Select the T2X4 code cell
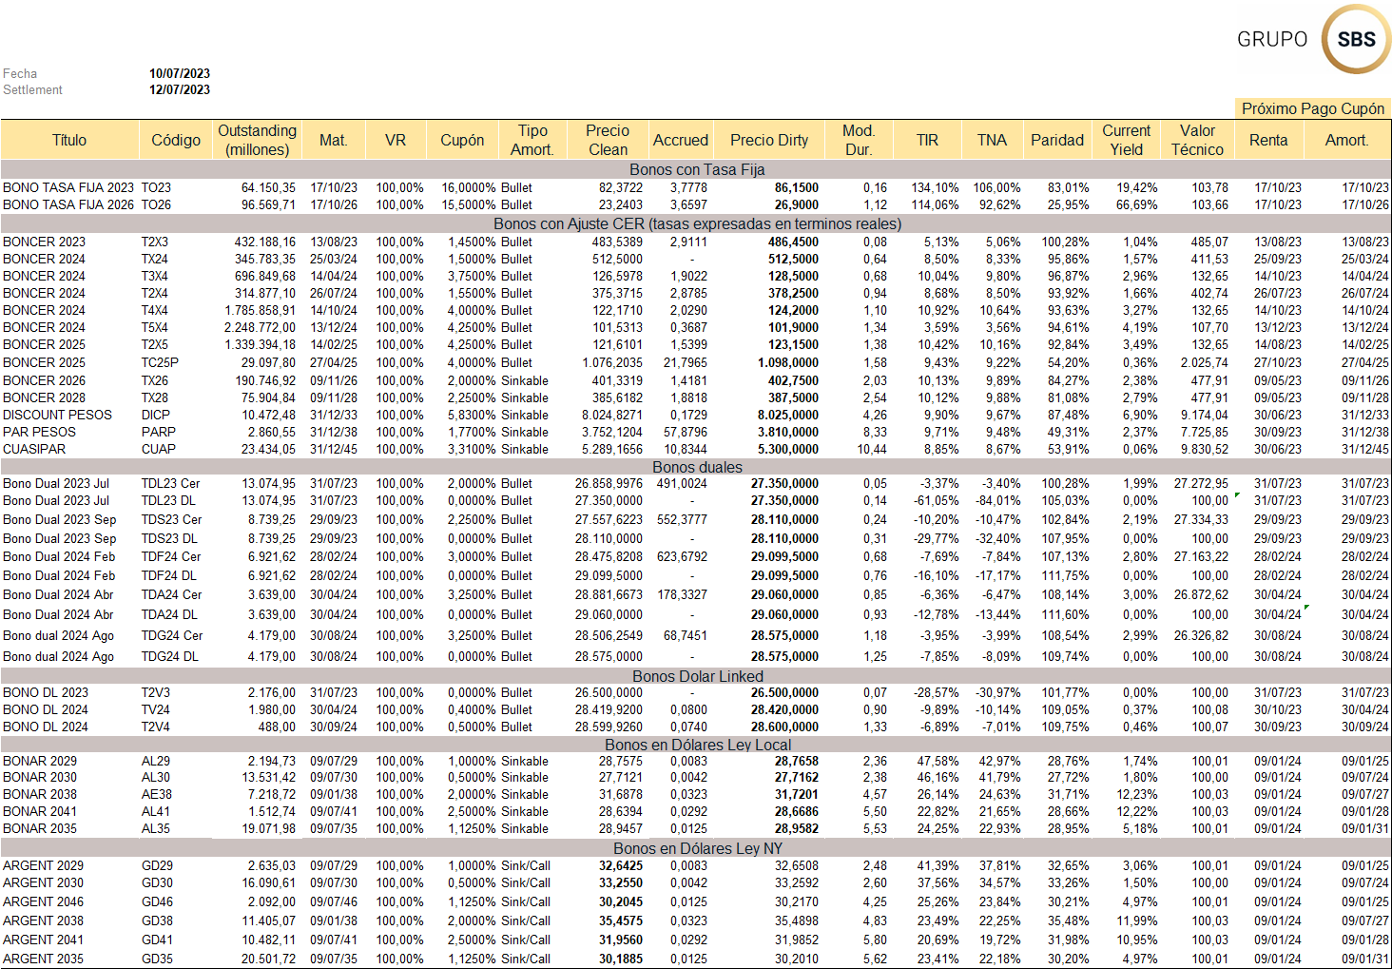Viewport: 1392px width, 969px height. pyautogui.click(x=154, y=293)
